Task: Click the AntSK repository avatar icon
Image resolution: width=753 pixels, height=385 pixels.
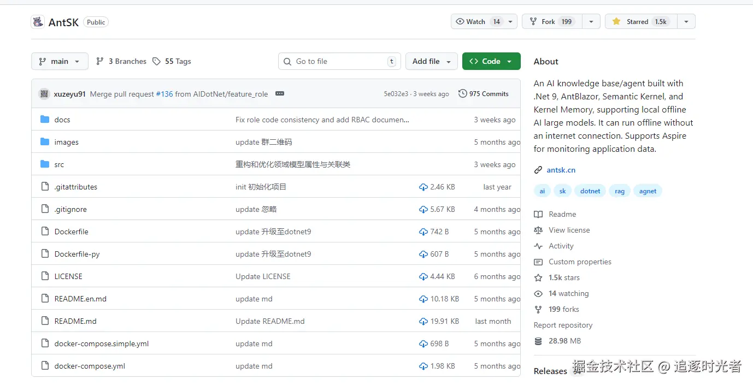Action: click(38, 22)
